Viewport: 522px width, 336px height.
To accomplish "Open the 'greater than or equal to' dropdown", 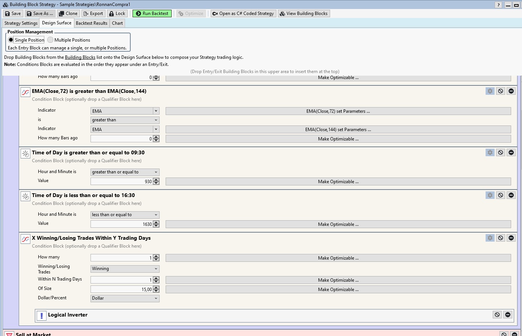I will coord(125,172).
